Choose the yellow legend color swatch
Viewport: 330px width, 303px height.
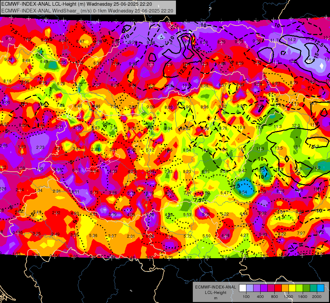(292, 288)
